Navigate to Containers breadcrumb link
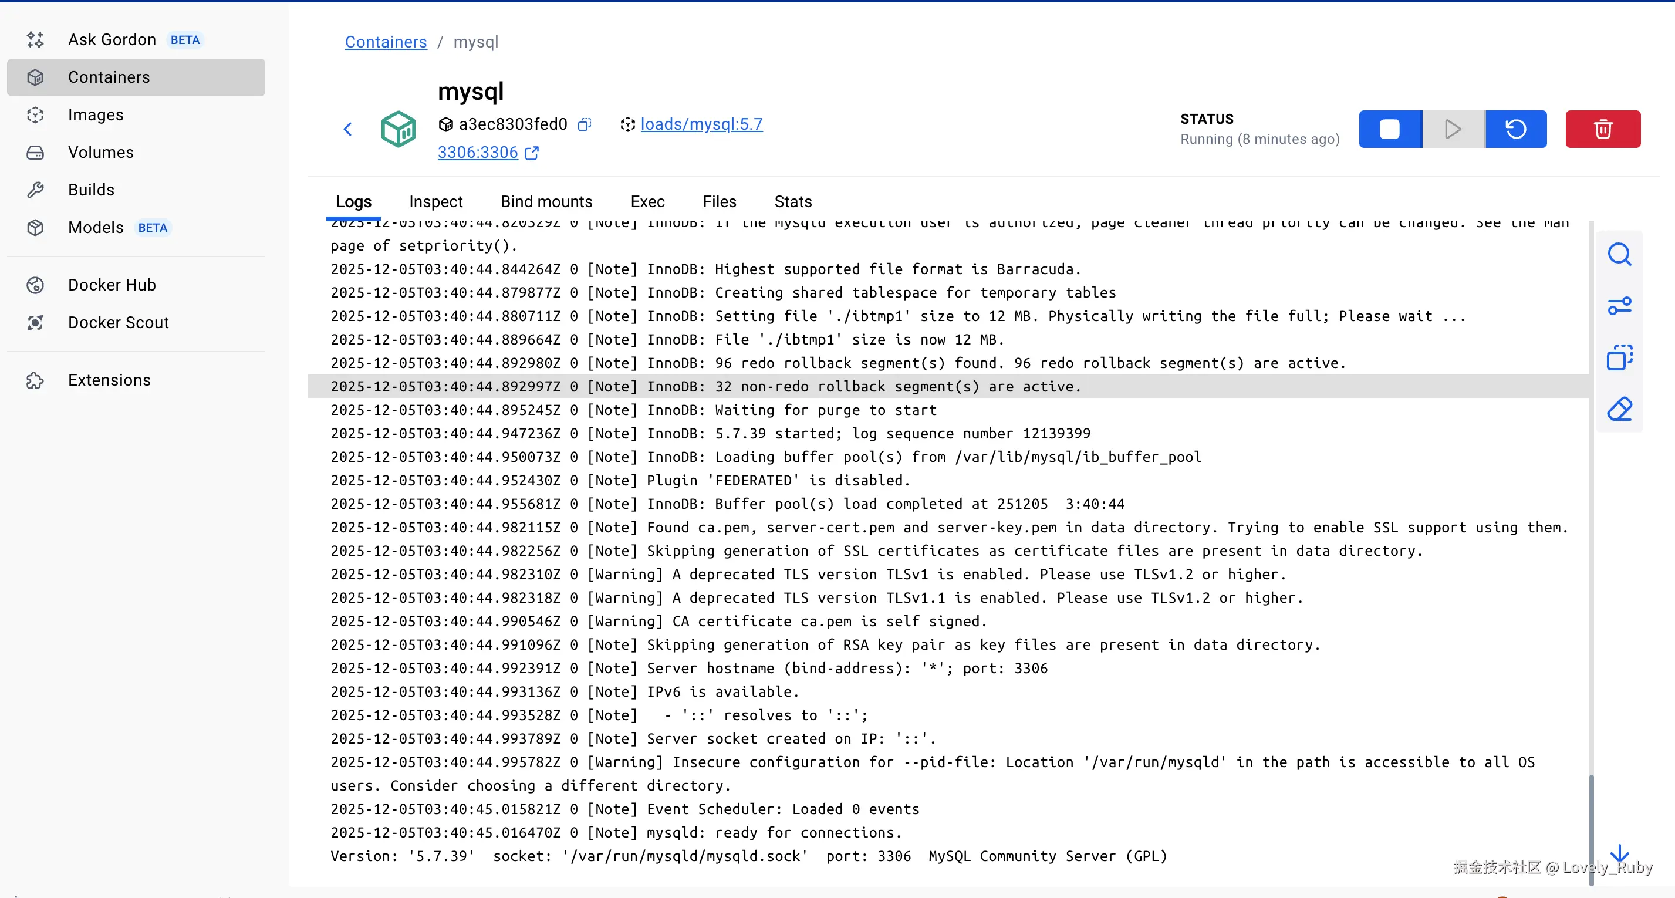This screenshot has width=1675, height=898. coord(386,42)
